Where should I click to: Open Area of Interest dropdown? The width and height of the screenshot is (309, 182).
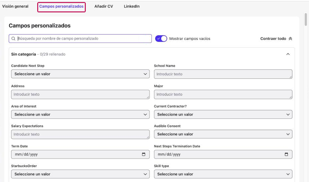coord(80,114)
